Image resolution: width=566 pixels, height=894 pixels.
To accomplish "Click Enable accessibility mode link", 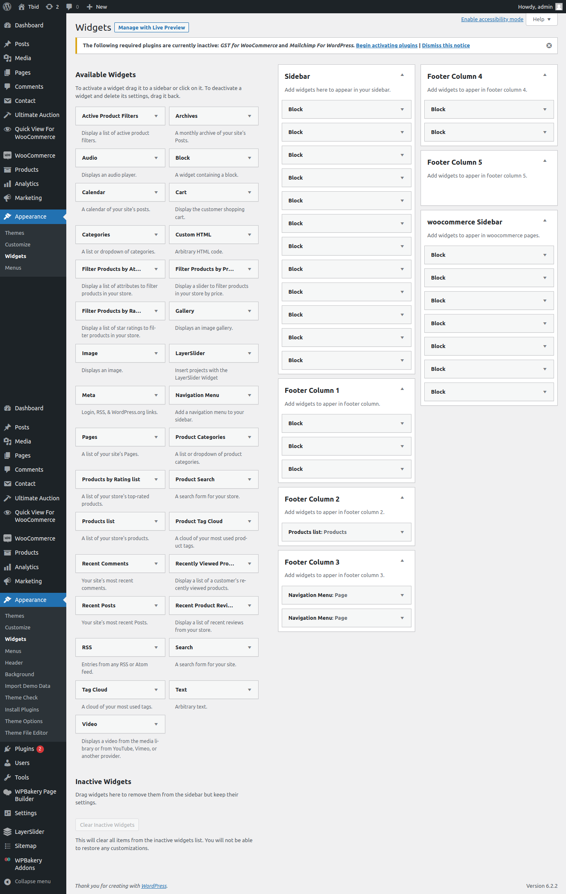I will click(492, 19).
